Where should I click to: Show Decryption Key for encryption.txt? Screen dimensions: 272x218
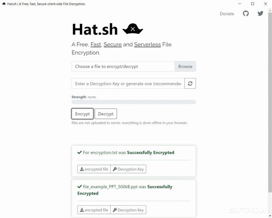128,169
